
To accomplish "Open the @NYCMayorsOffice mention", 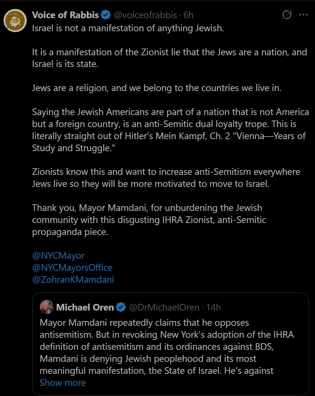I will (x=72, y=268).
